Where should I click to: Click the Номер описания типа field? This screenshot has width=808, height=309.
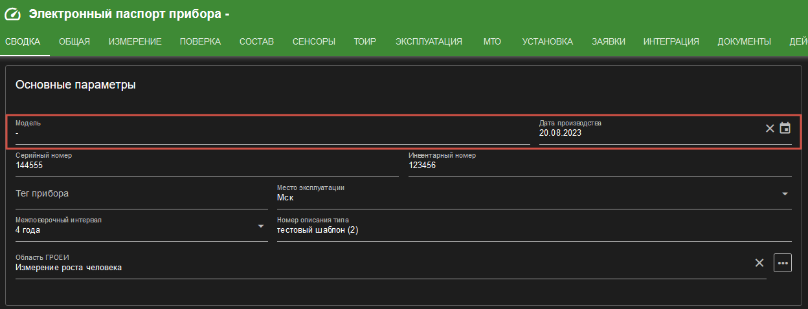point(534,229)
